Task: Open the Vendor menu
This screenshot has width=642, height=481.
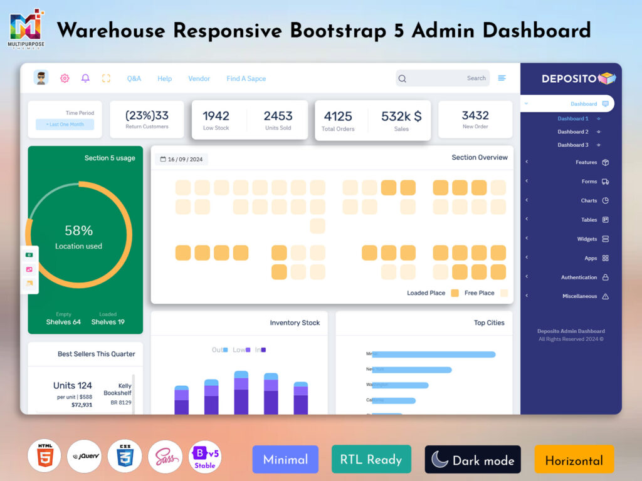Action: pos(199,78)
